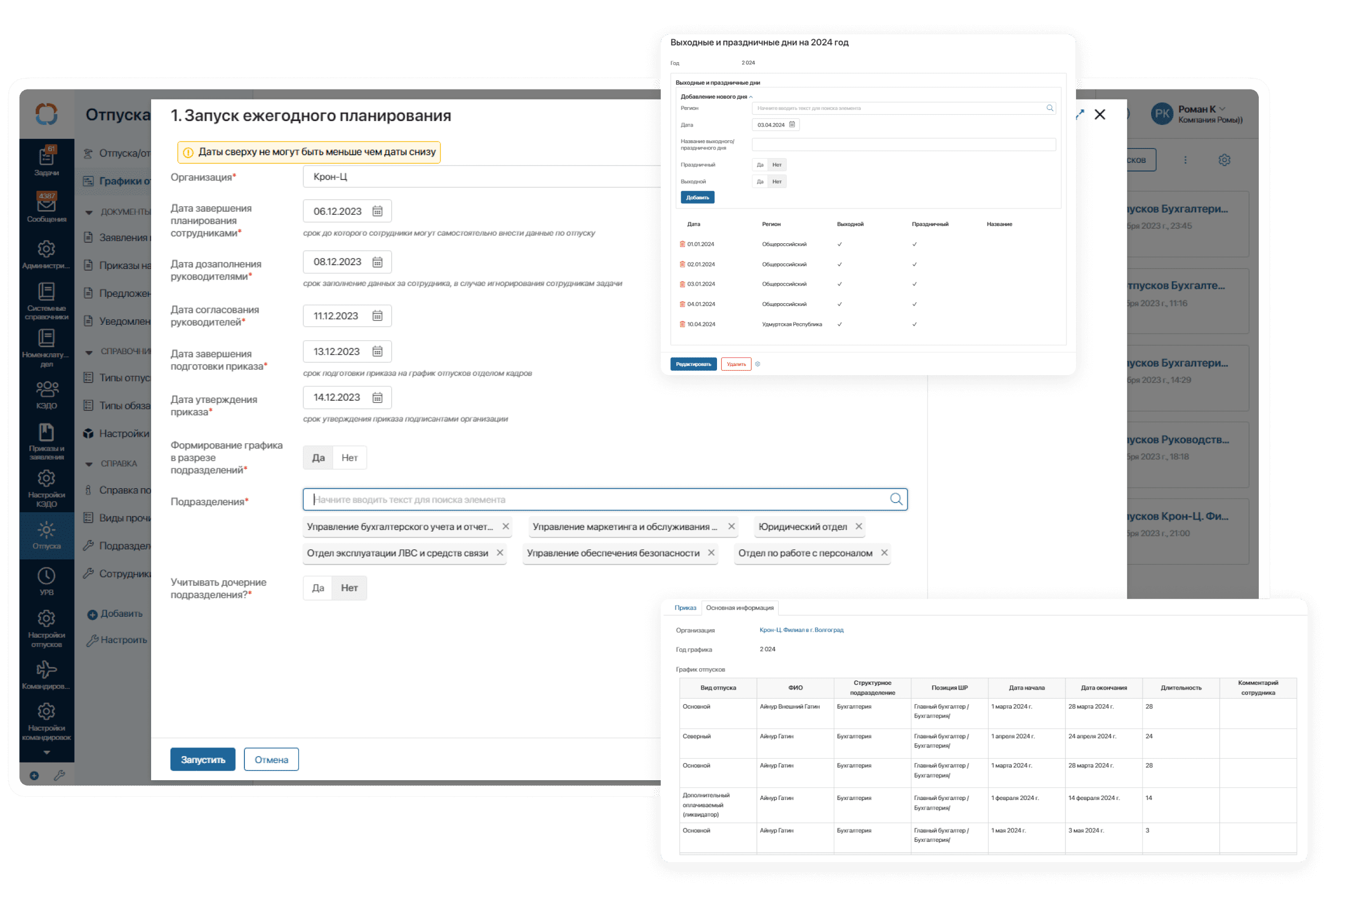The height and width of the screenshot is (897, 1359).
Task: Delete the 01.01.2024 holiday row
Action: (682, 244)
